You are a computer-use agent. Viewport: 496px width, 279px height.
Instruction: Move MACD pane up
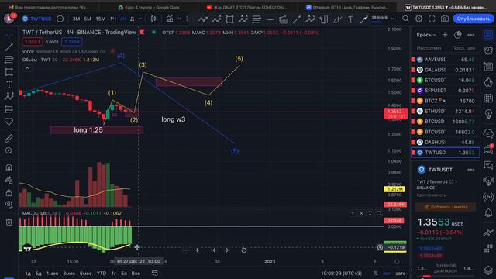(x=353, y=213)
